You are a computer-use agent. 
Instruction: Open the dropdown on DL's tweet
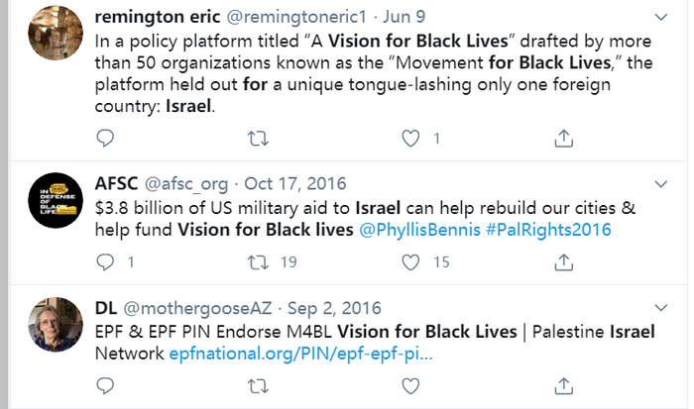[662, 307]
